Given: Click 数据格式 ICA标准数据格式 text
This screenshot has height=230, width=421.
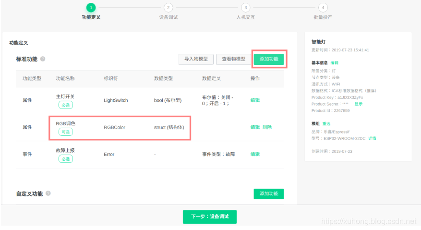Looking at the screenshot, I should pos(344,91).
